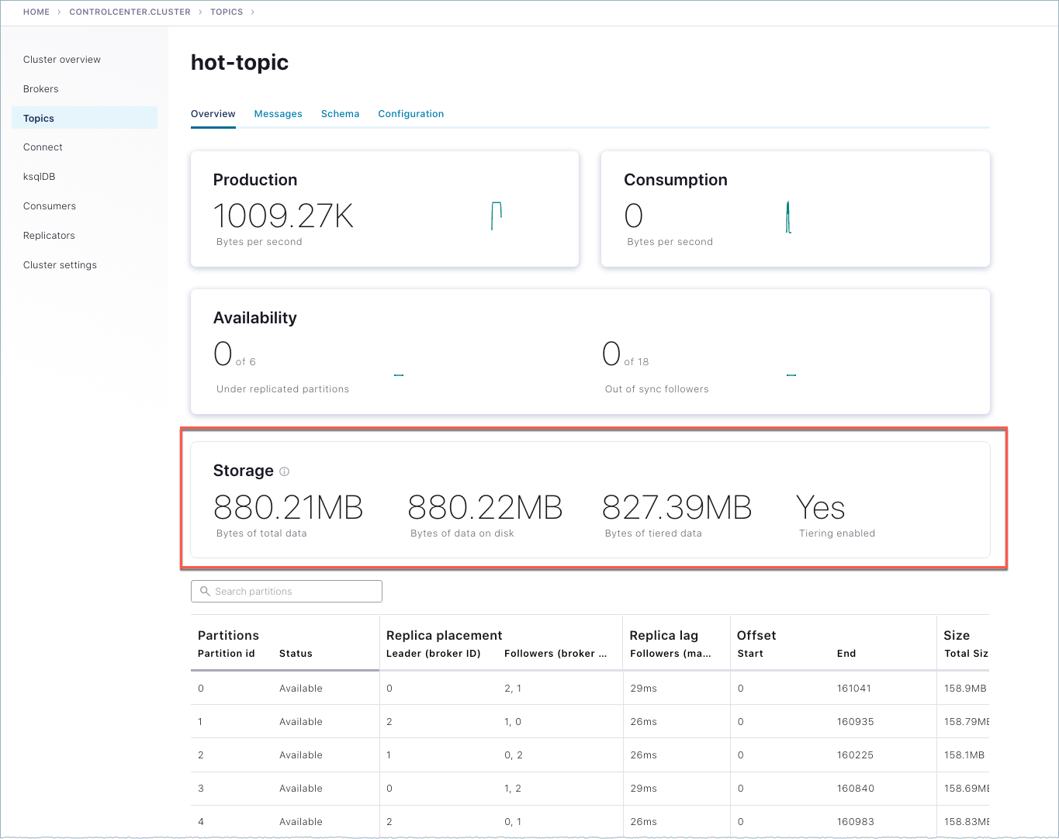Click CONTROLCENTER.CLUSTER breadcrumb link
1059x839 pixels.
(x=130, y=12)
